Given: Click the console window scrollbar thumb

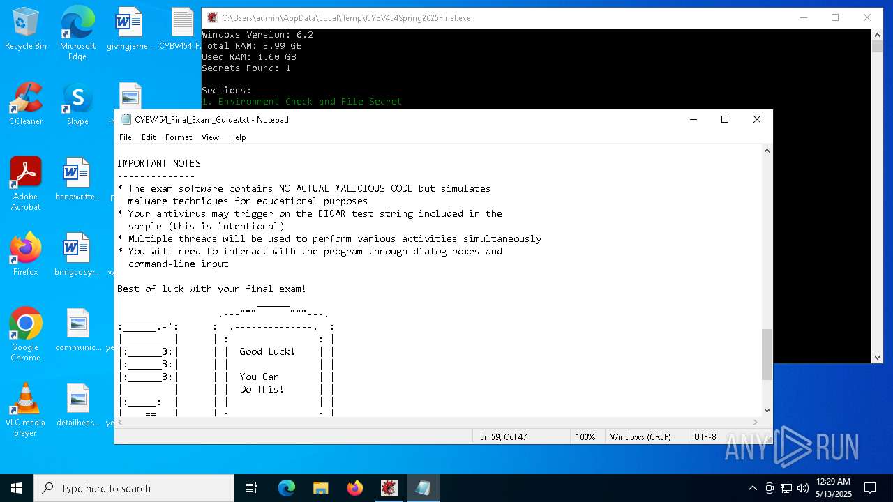Looking at the screenshot, I should coord(878,47).
